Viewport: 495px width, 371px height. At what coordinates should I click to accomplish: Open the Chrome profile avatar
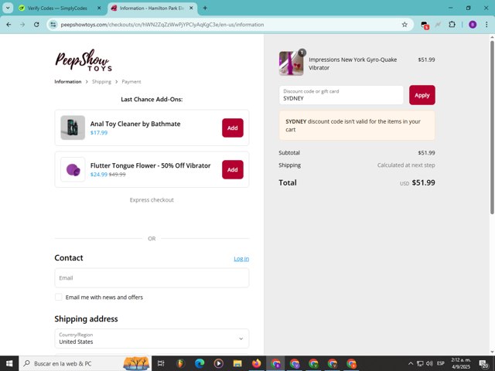[473, 25]
